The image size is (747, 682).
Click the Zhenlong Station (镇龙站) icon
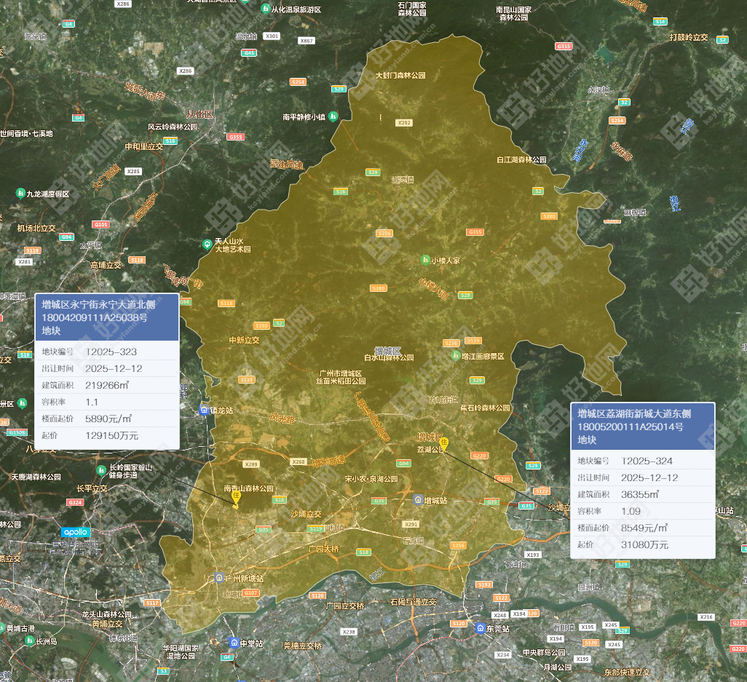tap(205, 411)
